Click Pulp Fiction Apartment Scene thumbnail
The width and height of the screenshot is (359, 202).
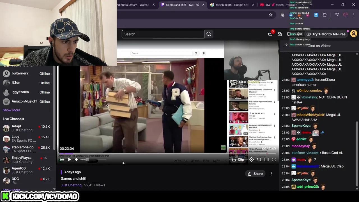238,106
